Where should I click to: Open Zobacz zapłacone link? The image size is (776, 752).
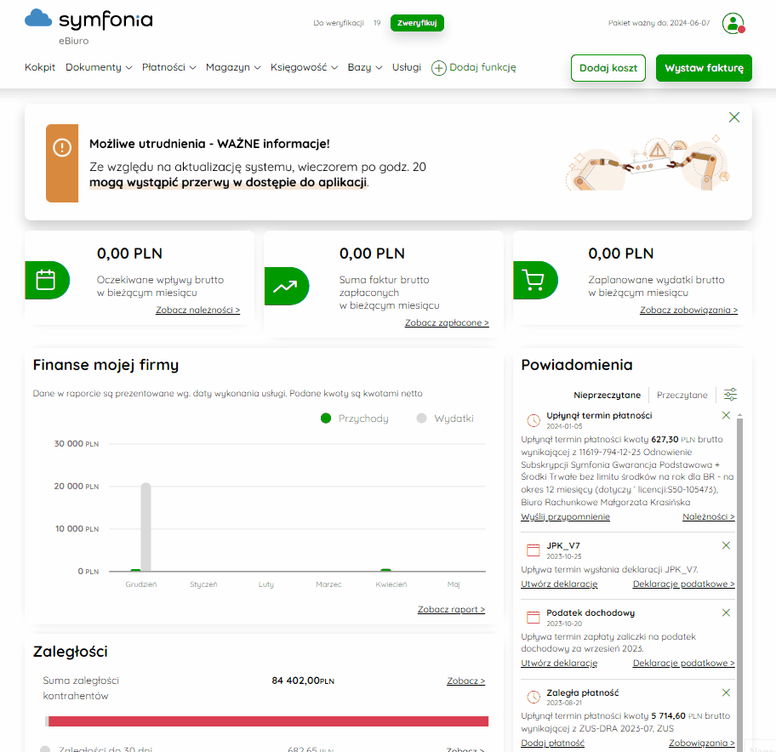click(447, 323)
